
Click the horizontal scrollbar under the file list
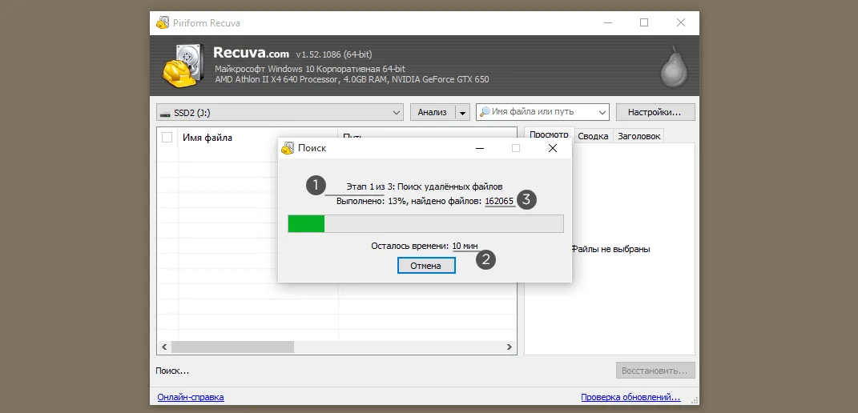tap(336, 347)
